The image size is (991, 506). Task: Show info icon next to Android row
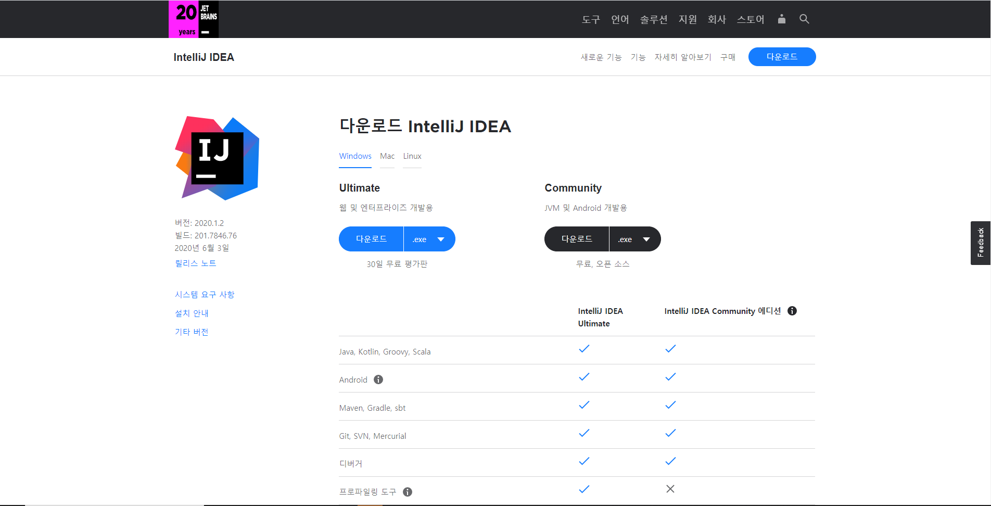378,379
